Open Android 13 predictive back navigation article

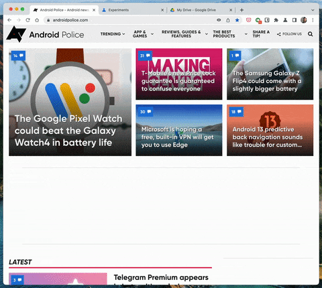pyautogui.click(x=268, y=137)
